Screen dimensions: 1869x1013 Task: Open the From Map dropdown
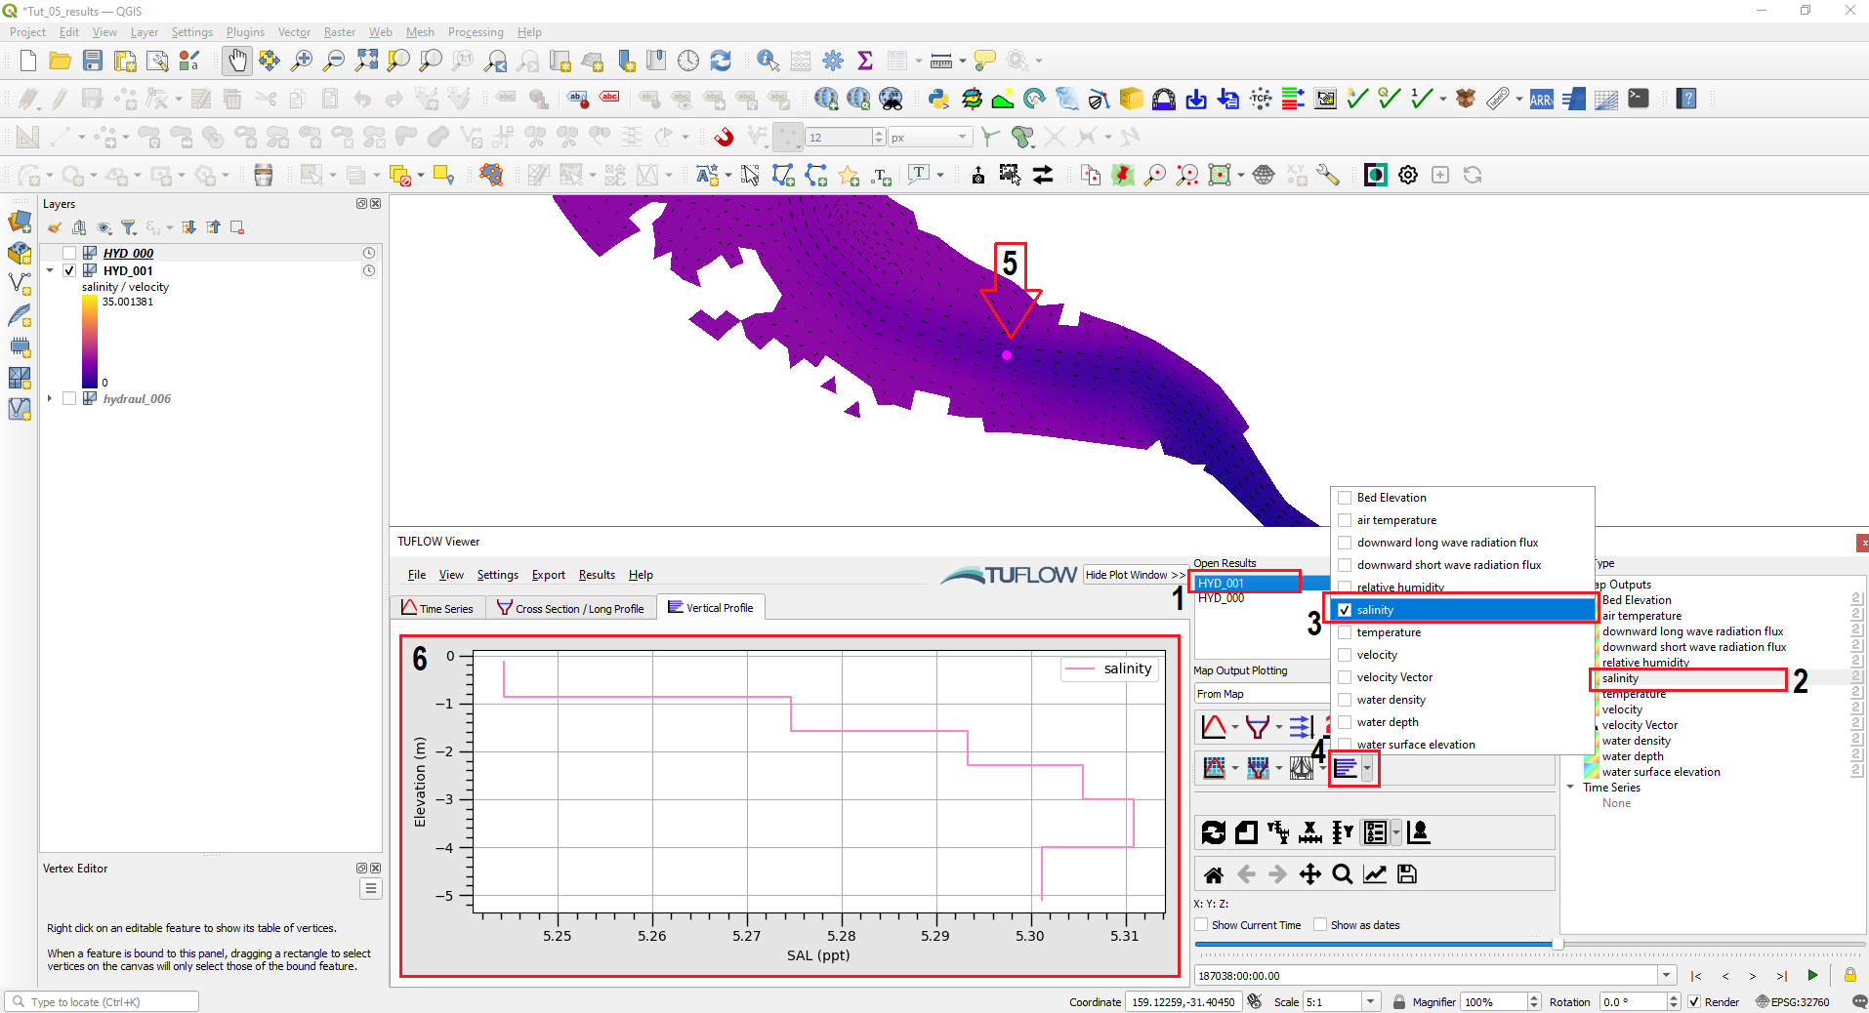click(1260, 693)
